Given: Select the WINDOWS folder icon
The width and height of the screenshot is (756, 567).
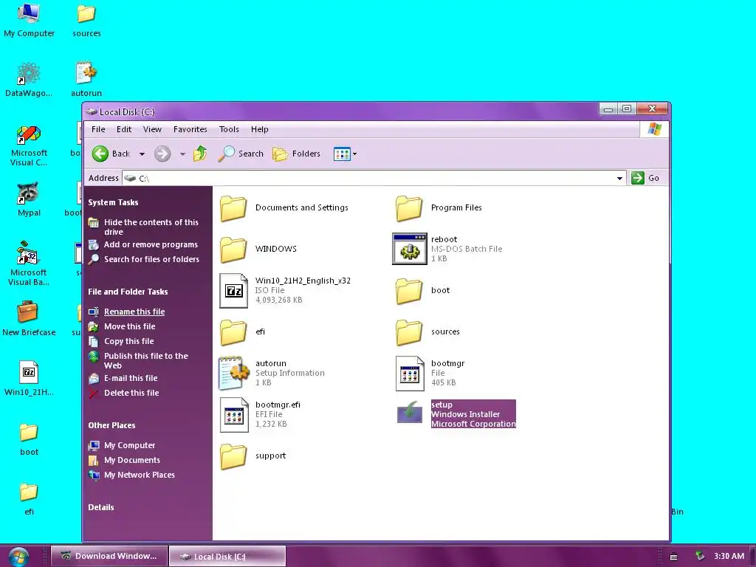Looking at the screenshot, I should tap(233, 250).
